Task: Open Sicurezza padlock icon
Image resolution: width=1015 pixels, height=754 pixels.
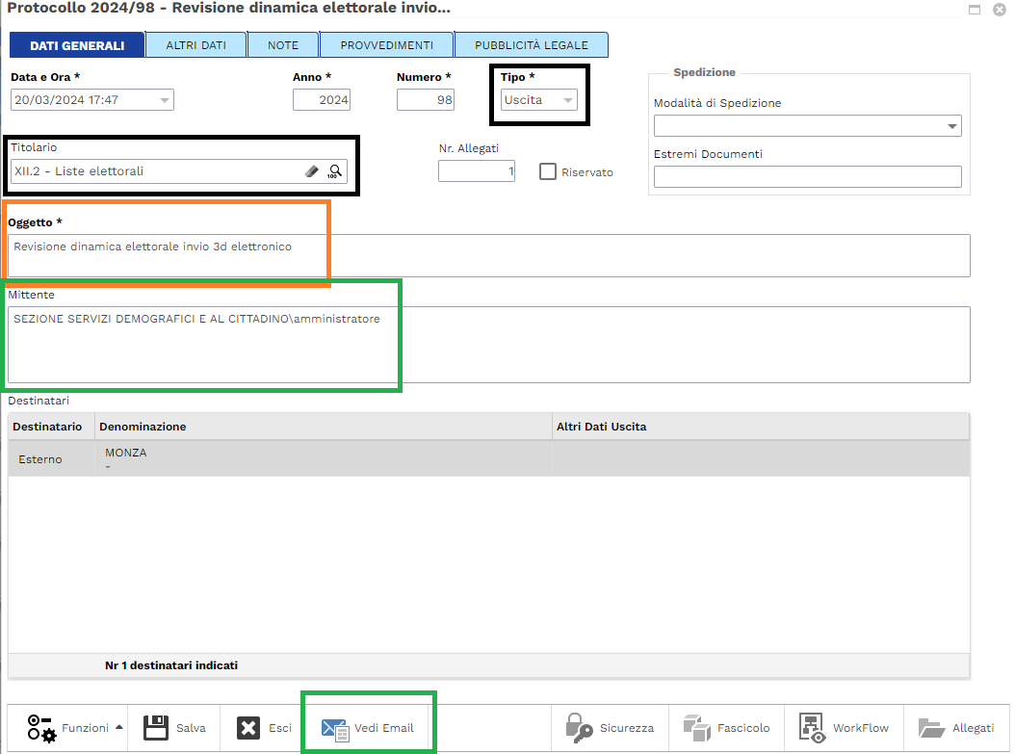Action: [x=580, y=728]
